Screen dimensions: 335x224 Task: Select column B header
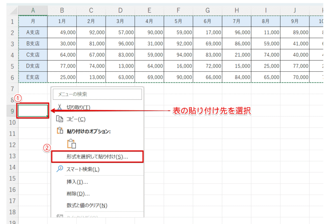pyautogui.click(x=62, y=10)
